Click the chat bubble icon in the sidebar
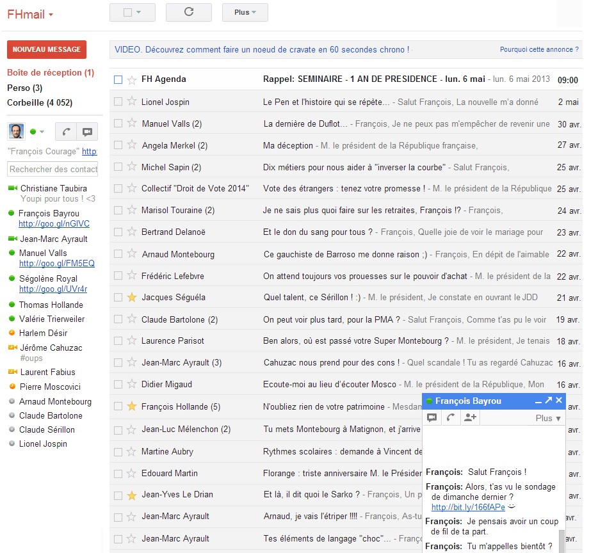Screen dimensions: 614x553 (x=87, y=132)
